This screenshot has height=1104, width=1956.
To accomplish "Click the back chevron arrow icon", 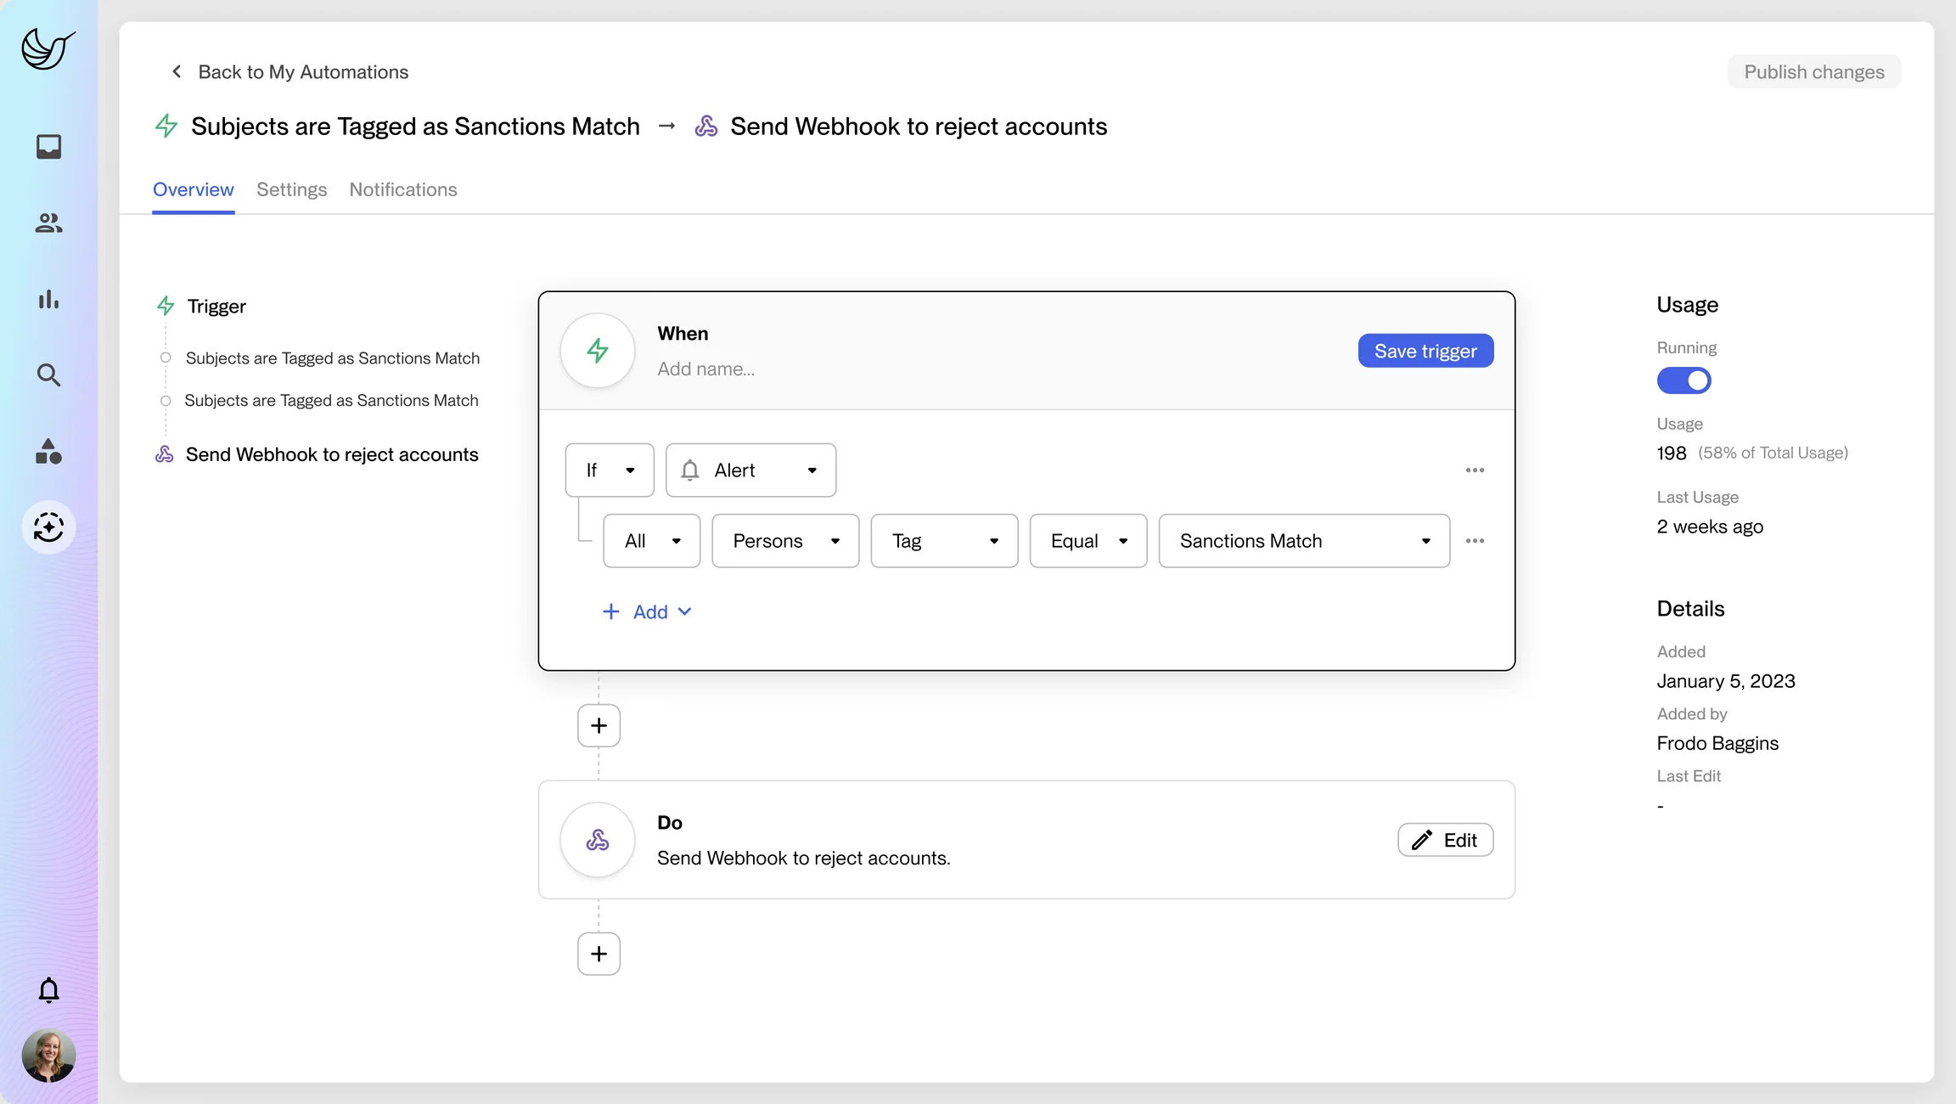I will click(x=177, y=71).
